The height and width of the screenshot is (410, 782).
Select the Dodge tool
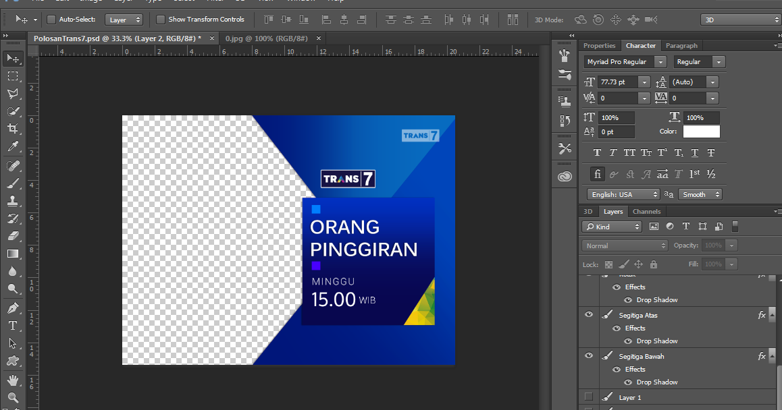coord(13,289)
